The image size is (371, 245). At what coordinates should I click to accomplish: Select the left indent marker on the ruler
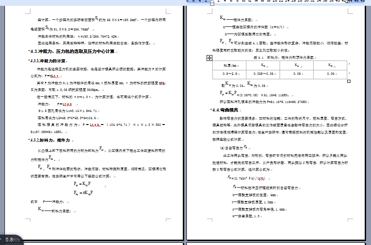212,3
